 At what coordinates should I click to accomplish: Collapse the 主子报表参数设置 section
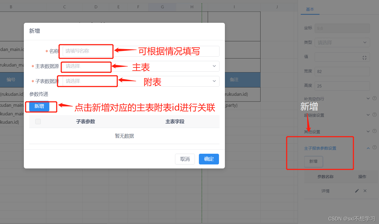click(x=368, y=148)
